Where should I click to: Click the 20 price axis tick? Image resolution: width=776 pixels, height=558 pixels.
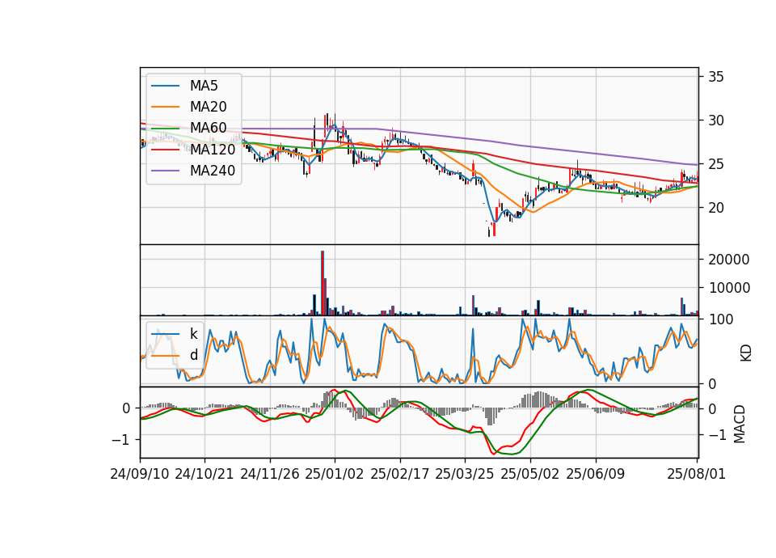tap(715, 208)
